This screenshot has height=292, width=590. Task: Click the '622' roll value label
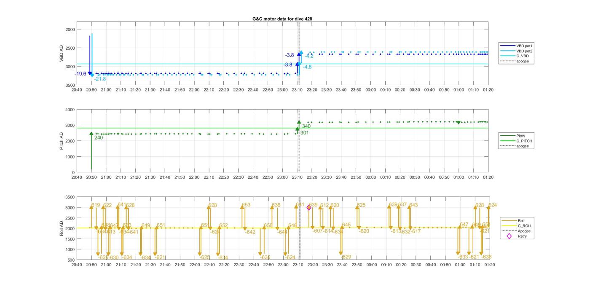tap(107, 205)
